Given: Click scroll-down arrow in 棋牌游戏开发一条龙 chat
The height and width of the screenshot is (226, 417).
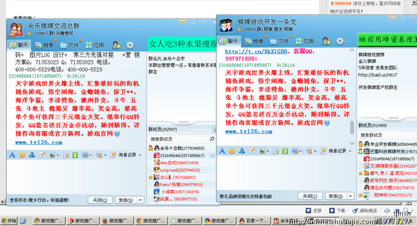Looking at the screenshot, I should click(352, 143).
